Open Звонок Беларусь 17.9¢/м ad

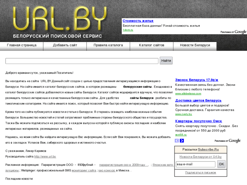pyautogui.click(x=197, y=80)
